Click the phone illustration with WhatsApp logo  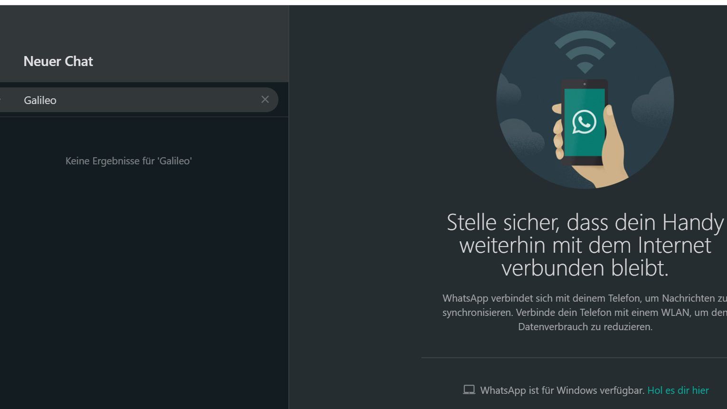click(585, 100)
